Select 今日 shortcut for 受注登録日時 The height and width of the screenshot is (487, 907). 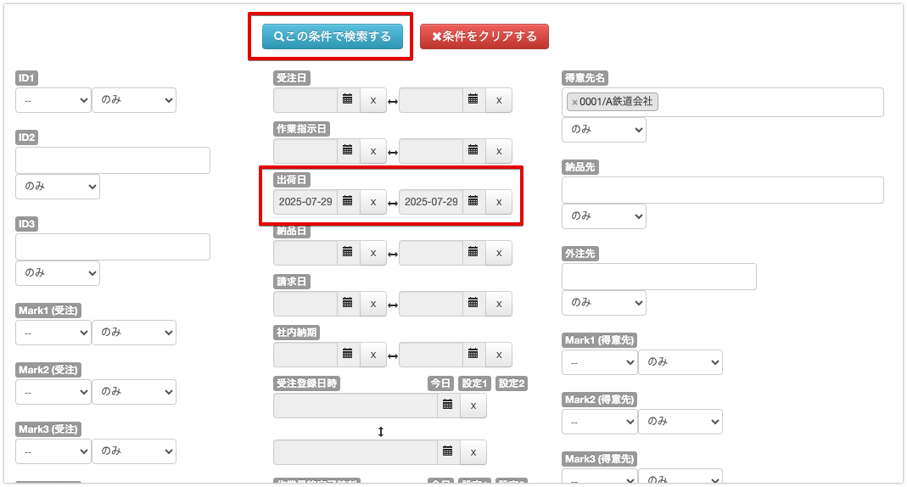tap(440, 383)
